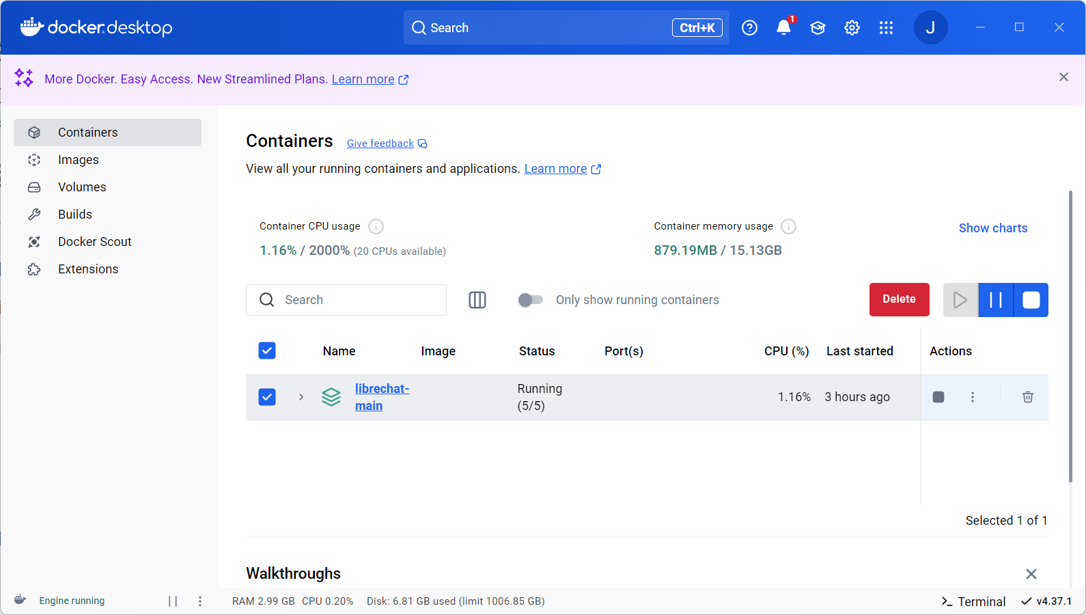Viewport: 1086px width, 615px height.
Task: Go to Extensions in sidebar
Action: (107, 269)
